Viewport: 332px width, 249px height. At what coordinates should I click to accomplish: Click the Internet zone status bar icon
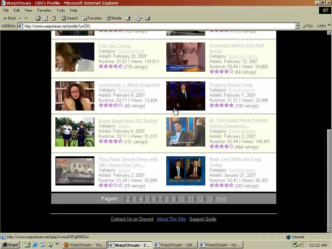(x=288, y=237)
